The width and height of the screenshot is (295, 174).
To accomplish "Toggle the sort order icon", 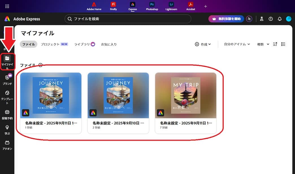I will point(275,44).
